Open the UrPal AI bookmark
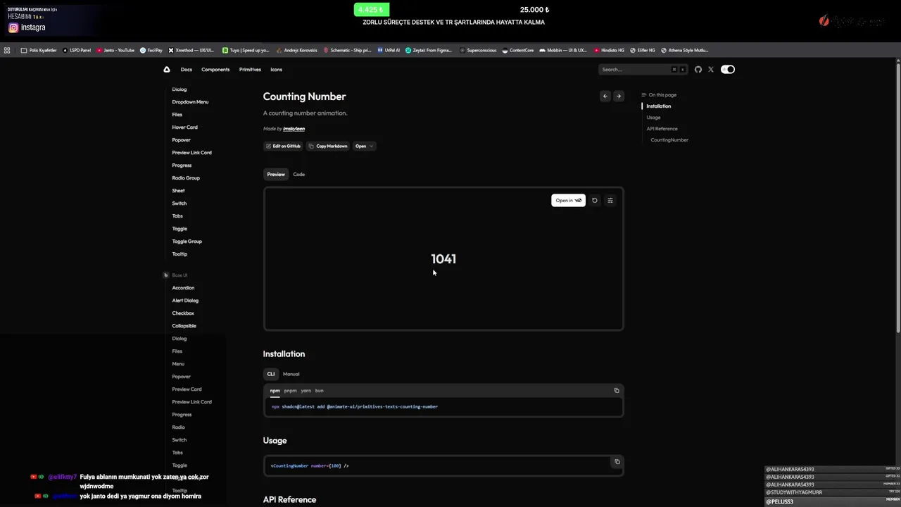 pyautogui.click(x=389, y=50)
